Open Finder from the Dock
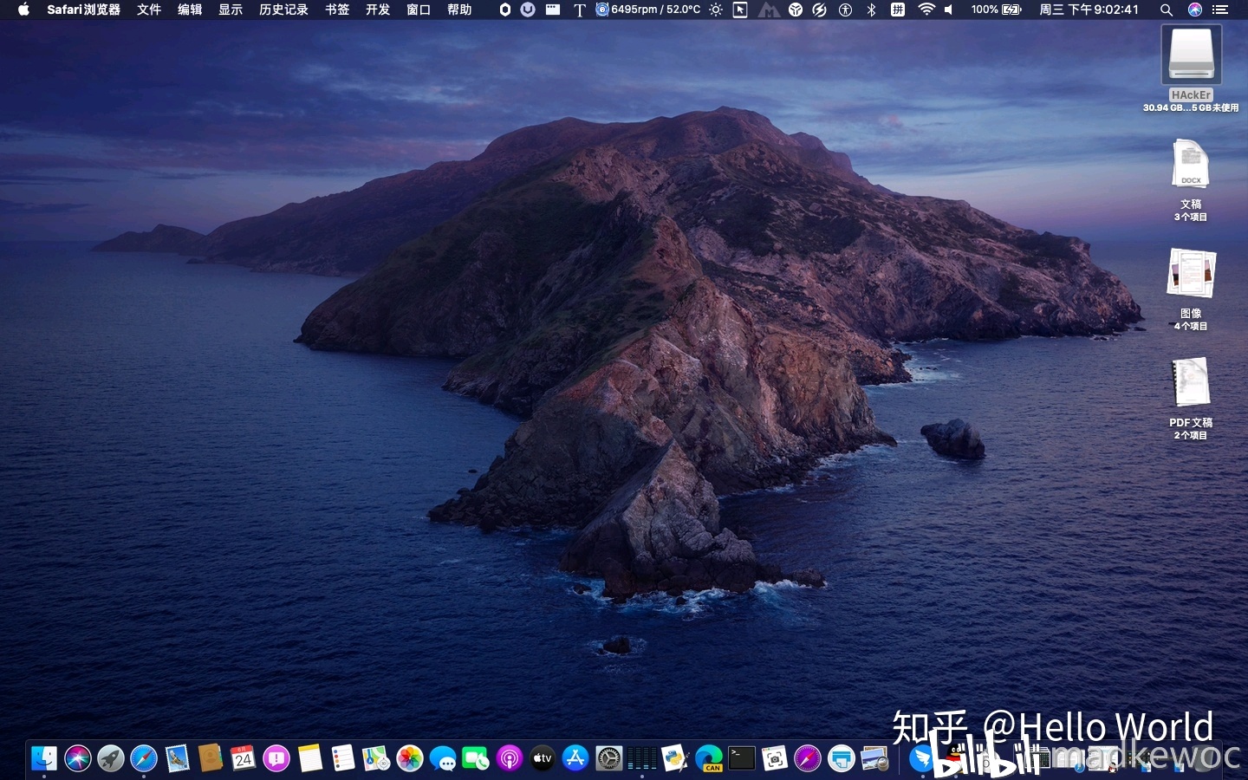This screenshot has width=1248, height=780. (x=43, y=758)
